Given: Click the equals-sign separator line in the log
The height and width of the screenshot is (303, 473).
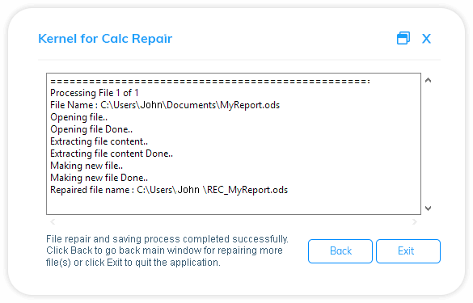Looking at the screenshot, I should [x=210, y=81].
